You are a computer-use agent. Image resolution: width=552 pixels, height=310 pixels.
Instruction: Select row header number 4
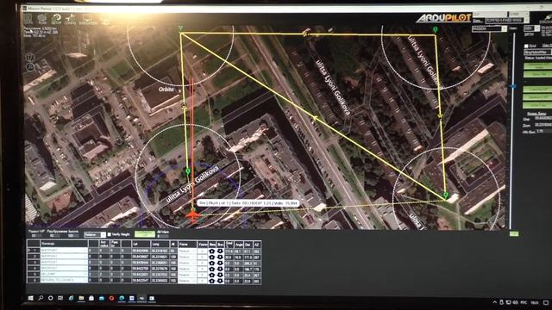point(34,270)
